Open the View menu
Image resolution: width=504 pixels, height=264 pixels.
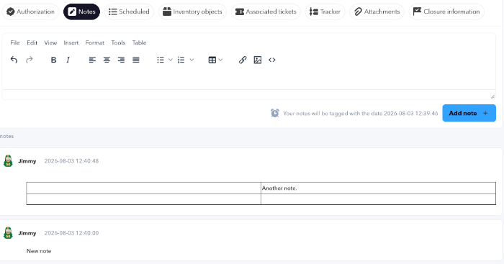click(x=50, y=42)
